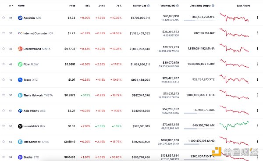Toggle watchlist star for ImmutableX
The image size is (263, 161).
pyautogui.click(x=4, y=126)
